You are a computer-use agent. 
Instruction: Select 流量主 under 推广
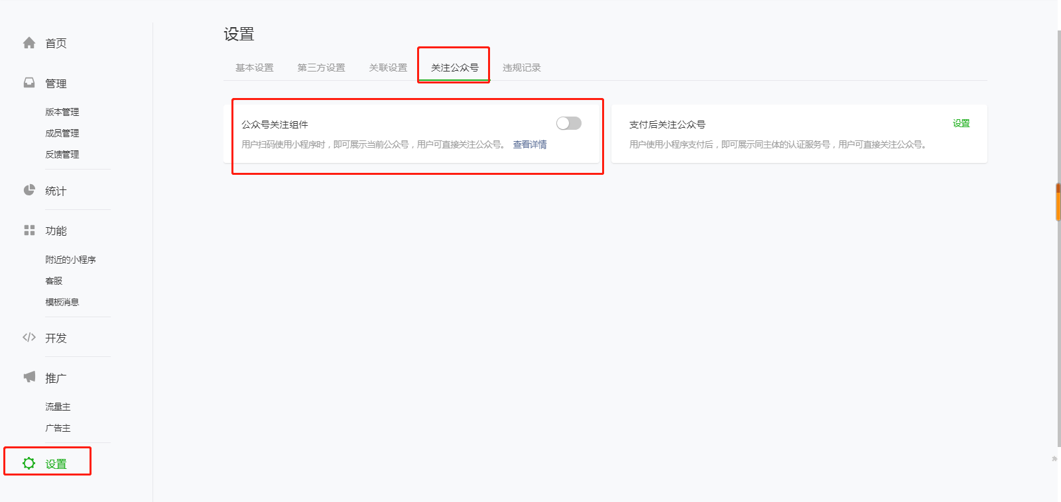tap(58, 407)
